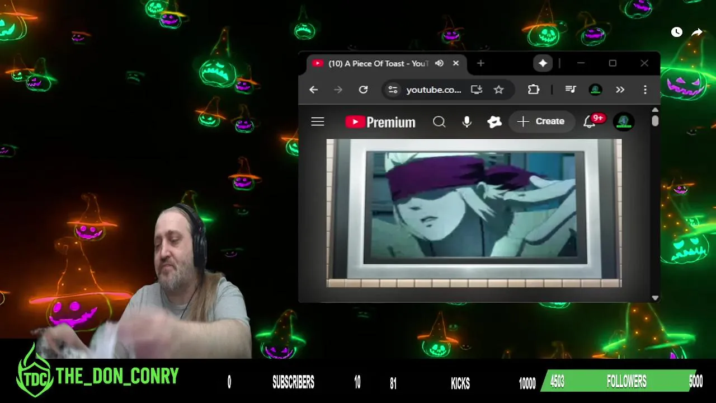Open the media control icon
716x403 pixels.
coord(571,90)
